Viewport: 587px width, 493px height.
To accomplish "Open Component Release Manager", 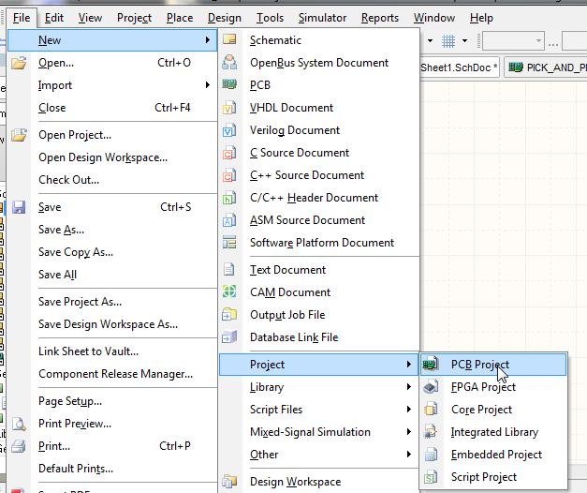I will 112,374.
